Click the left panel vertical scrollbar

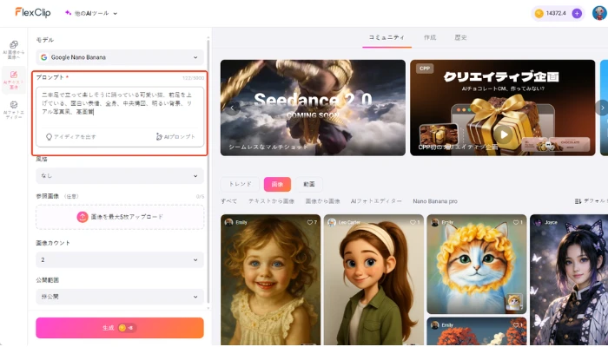[x=208, y=170]
